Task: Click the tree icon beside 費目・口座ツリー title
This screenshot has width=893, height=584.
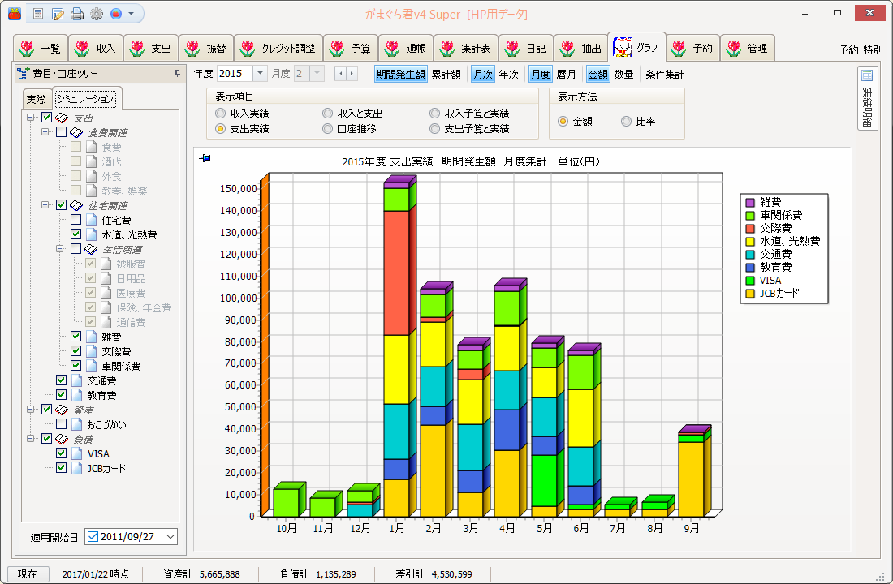Action: click(x=24, y=74)
